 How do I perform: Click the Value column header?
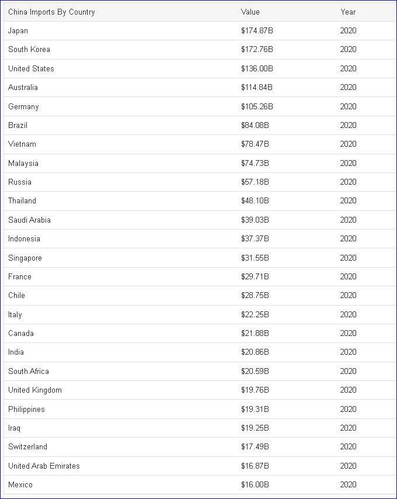pos(250,12)
